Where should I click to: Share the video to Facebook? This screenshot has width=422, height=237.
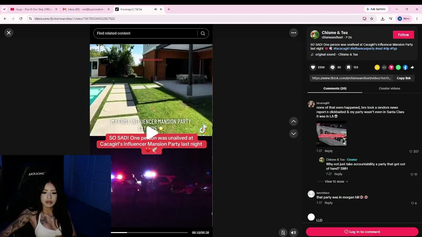405,67
